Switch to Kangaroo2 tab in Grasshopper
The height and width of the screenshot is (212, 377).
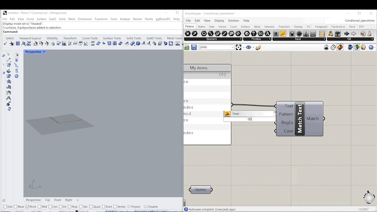click(321, 27)
